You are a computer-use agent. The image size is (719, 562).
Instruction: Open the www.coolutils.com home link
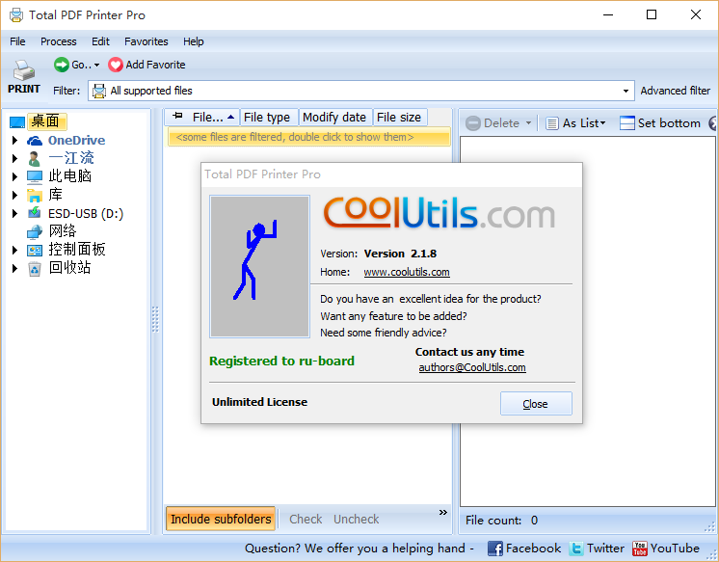tap(406, 272)
